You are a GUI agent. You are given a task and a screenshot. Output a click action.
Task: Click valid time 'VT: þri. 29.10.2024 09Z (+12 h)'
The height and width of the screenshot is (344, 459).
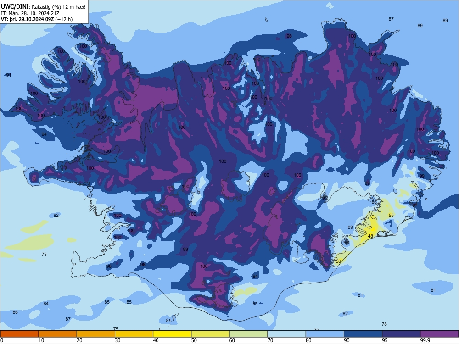point(37,19)
